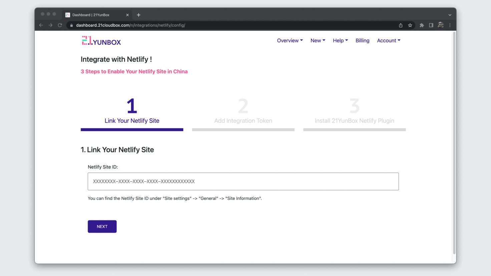Bookmark the page with star icon
Viewport: 491px width, 276px height.
click(x=410, y=25)
